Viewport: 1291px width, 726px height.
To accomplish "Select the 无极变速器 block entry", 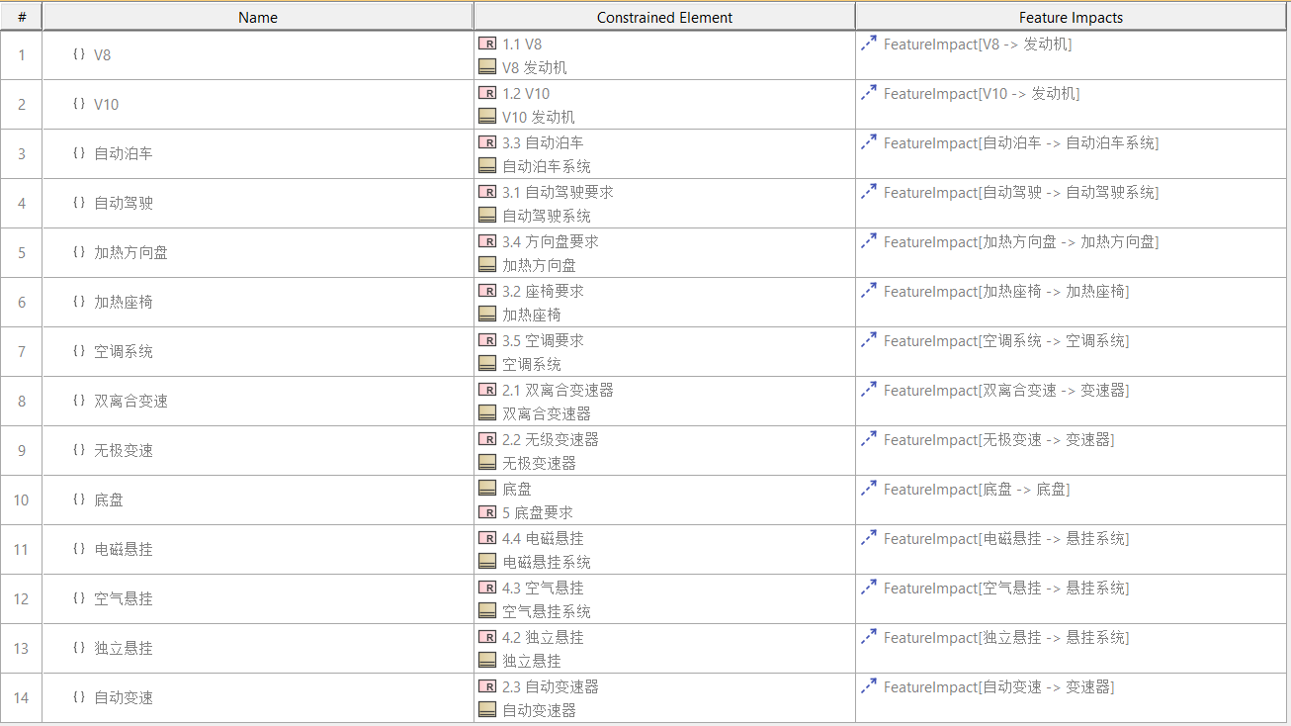I will [539, 463].
